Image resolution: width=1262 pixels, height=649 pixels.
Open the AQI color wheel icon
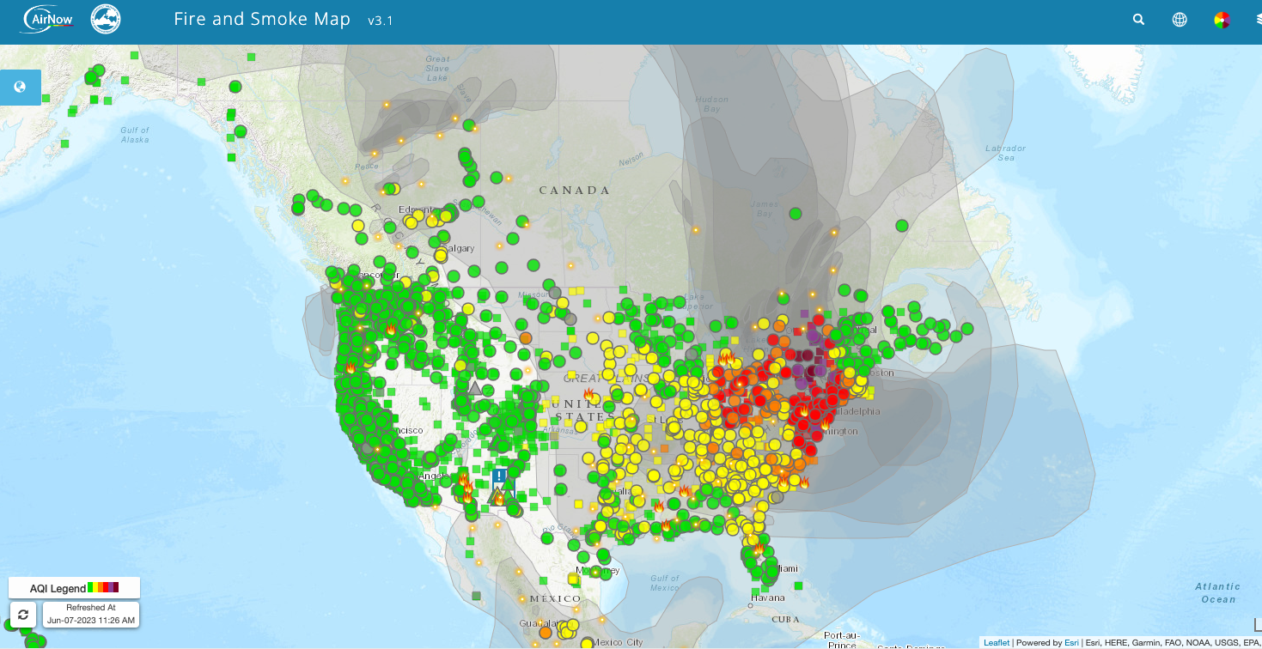tap(1222, 20)
